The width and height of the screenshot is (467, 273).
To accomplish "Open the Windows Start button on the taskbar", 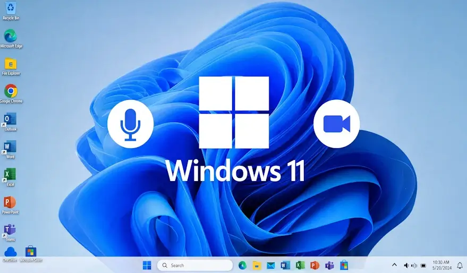I will tap(147, 265).
